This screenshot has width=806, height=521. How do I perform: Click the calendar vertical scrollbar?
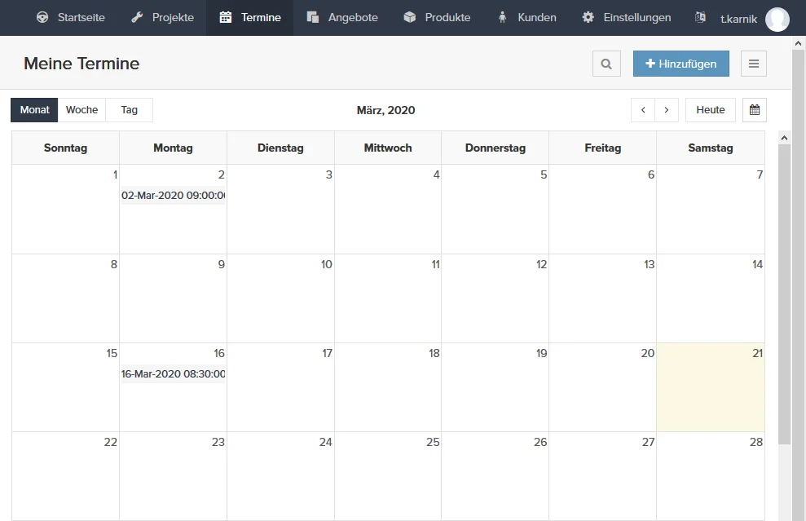(x=784, y=294)
